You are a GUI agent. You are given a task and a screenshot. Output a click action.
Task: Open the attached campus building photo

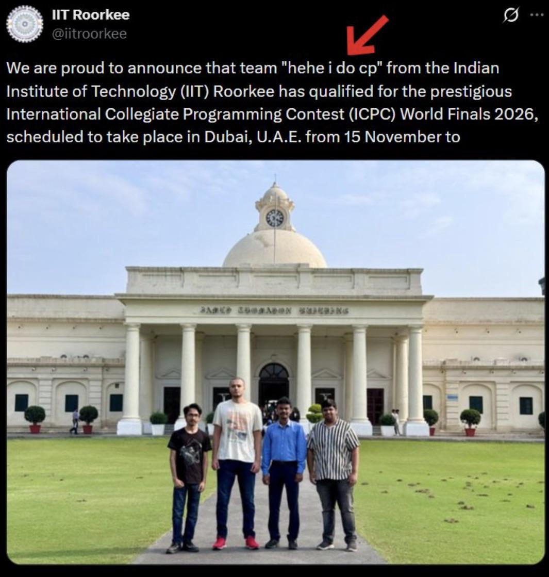(x=276, y=362)
